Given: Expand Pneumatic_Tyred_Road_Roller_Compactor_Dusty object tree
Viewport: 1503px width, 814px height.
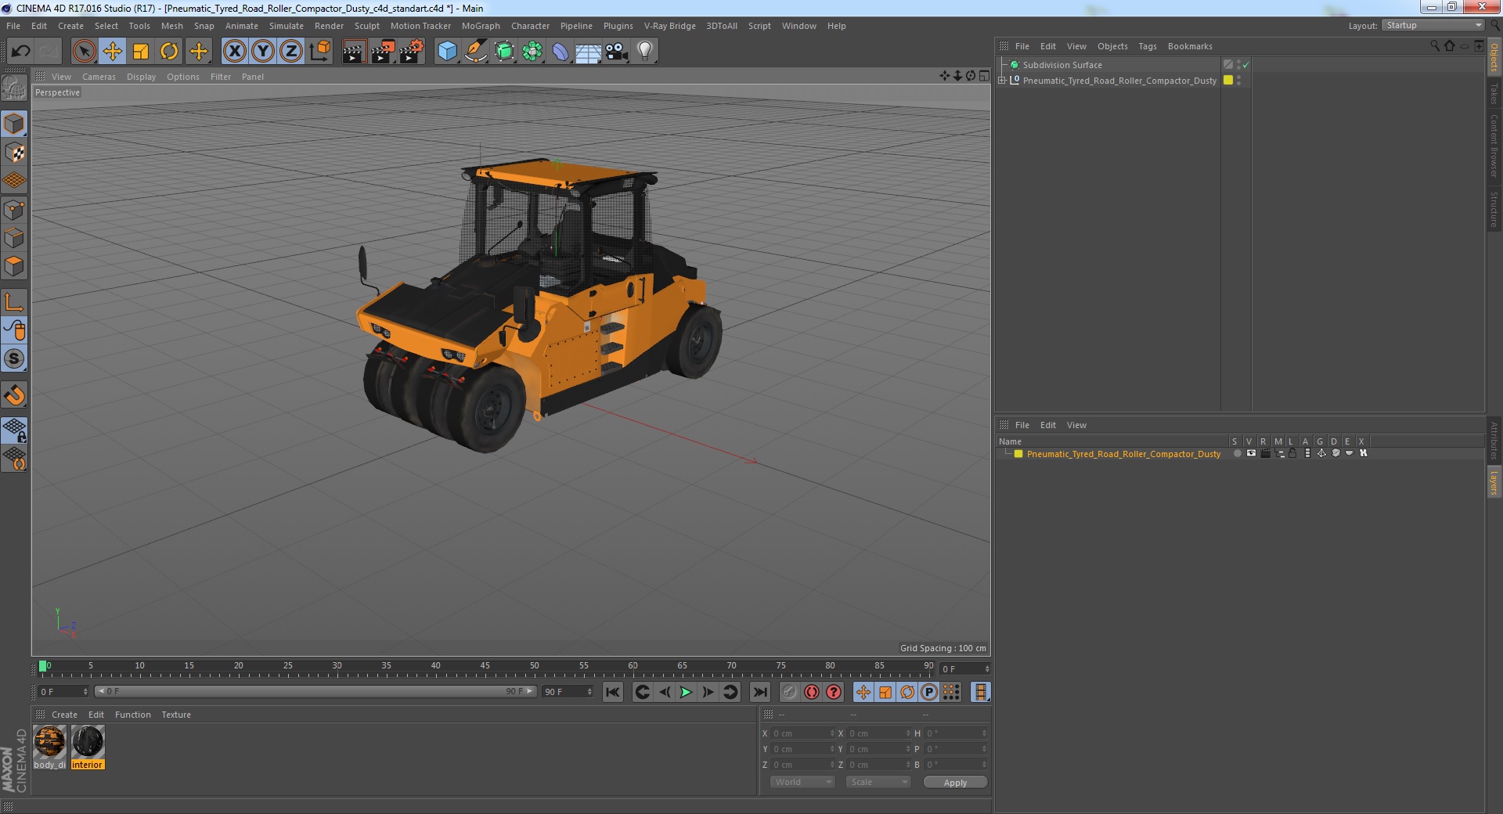Looking at the screenshot, I should click(1002, 80).
